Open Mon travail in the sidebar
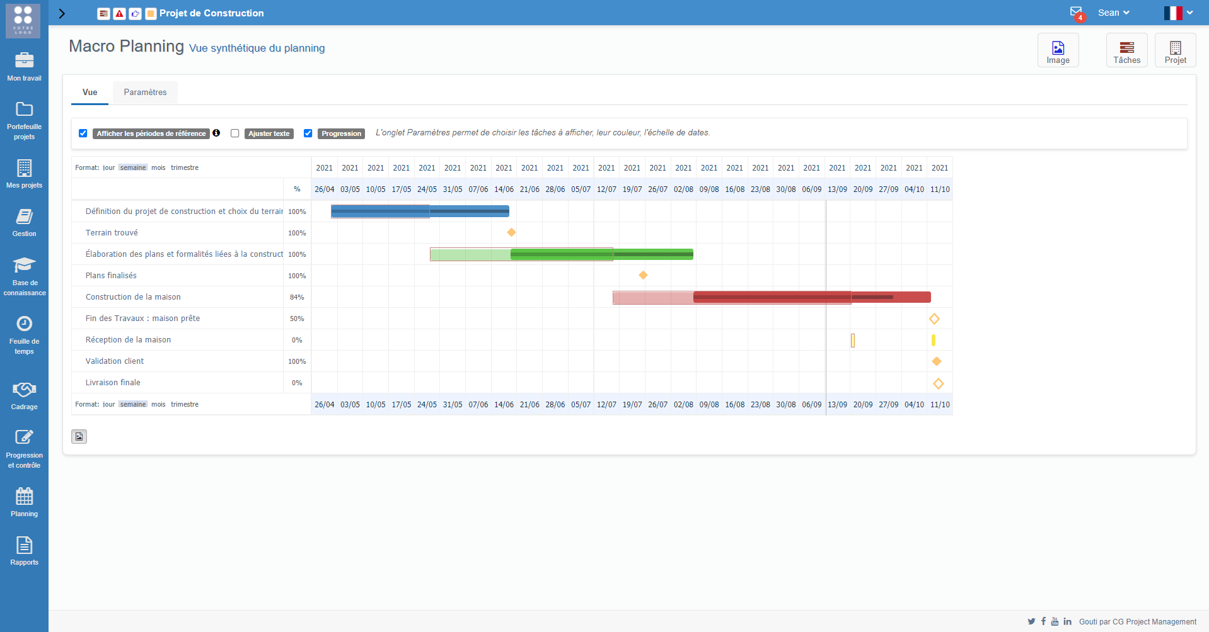1209x632 pixels. pyautogui.click(x=24, y=66)
